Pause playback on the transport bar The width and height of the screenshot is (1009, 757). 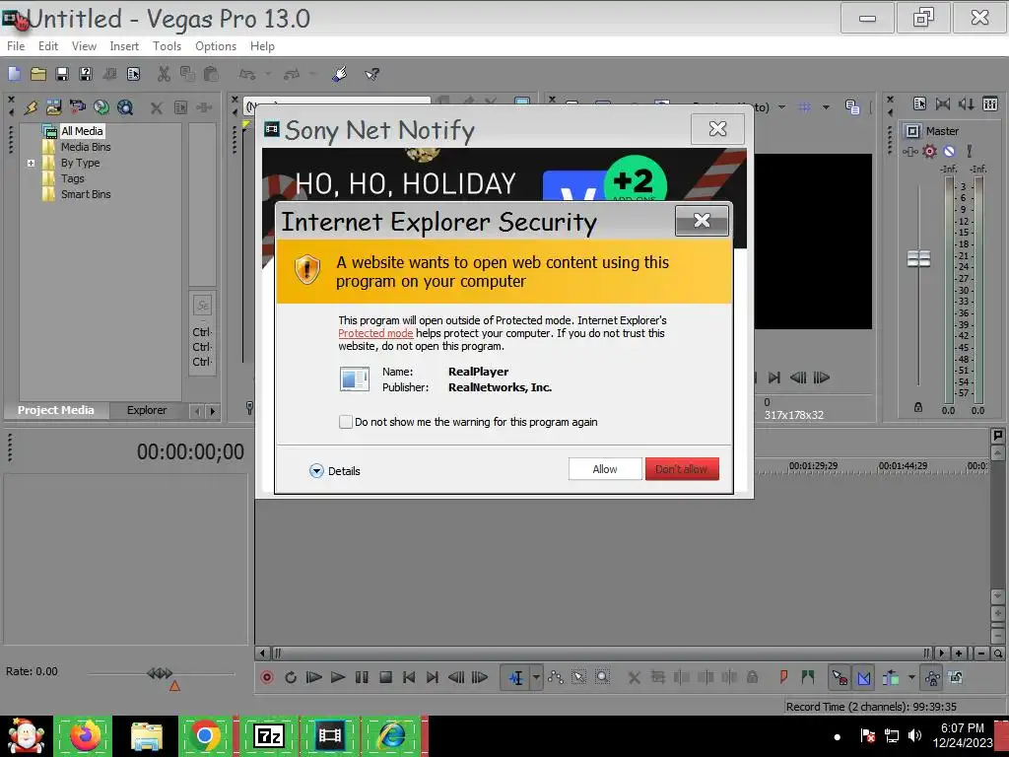click(362, 677)
